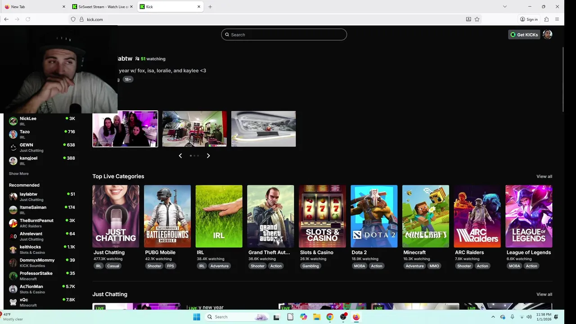This screenshot has height=324, width=576.
Task: Select the second featured stream thumbnail
Action: pos(194,129)
